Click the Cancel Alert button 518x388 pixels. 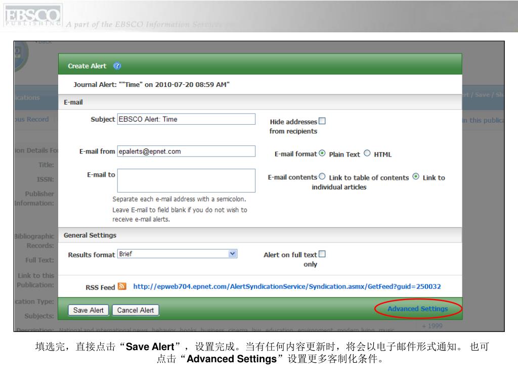136,310
